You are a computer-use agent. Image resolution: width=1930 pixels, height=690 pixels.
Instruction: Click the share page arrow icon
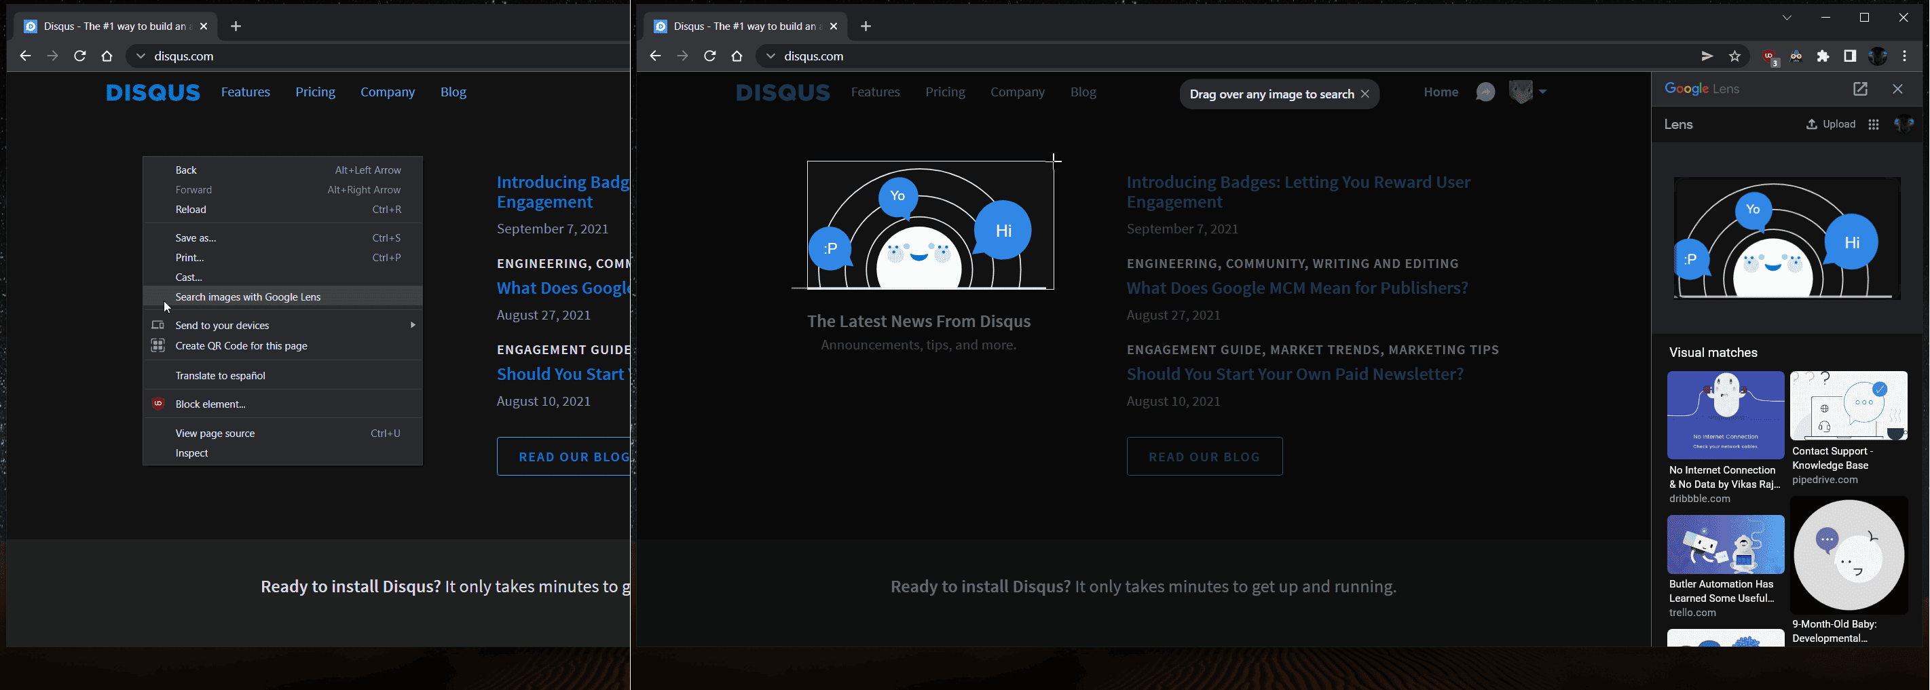(1707, 56)
